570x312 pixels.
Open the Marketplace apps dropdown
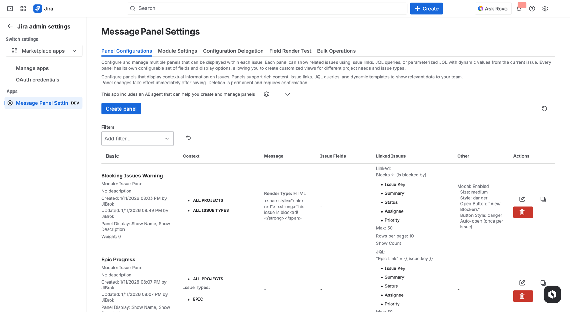pos(44,51)
